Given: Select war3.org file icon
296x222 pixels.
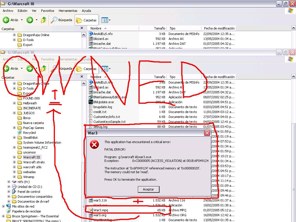Looking at the screenshot, I should click(x=90, y=215).
